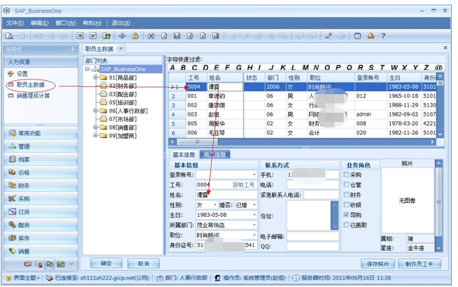Click the green diamond arrows toolbar icon
The image size is (458, 287).
tap(122, 35)
